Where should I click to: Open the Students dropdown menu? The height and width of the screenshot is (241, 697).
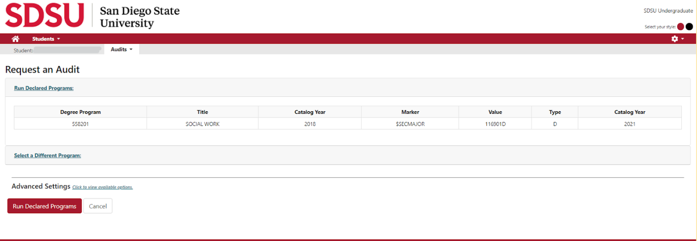46,39
